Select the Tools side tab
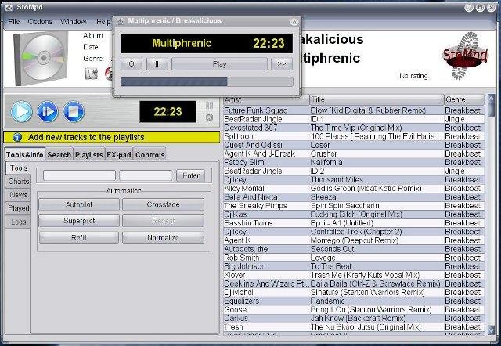Image resolution: width=501 pixels, height=346 pixels. 18,168
